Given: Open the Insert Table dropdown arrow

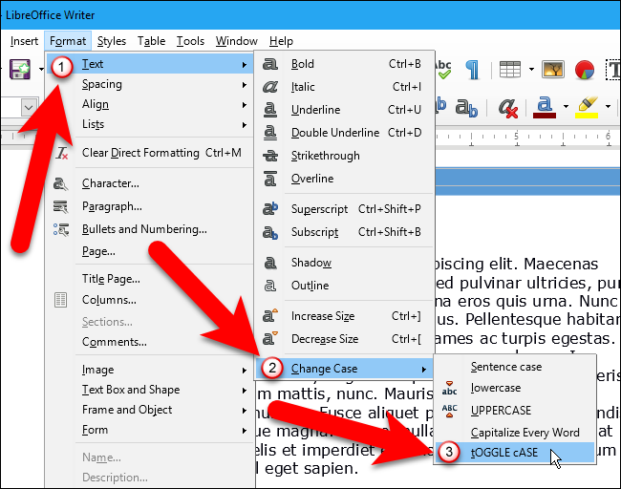Looking at the screenshot, I should [x=531, y=70].
